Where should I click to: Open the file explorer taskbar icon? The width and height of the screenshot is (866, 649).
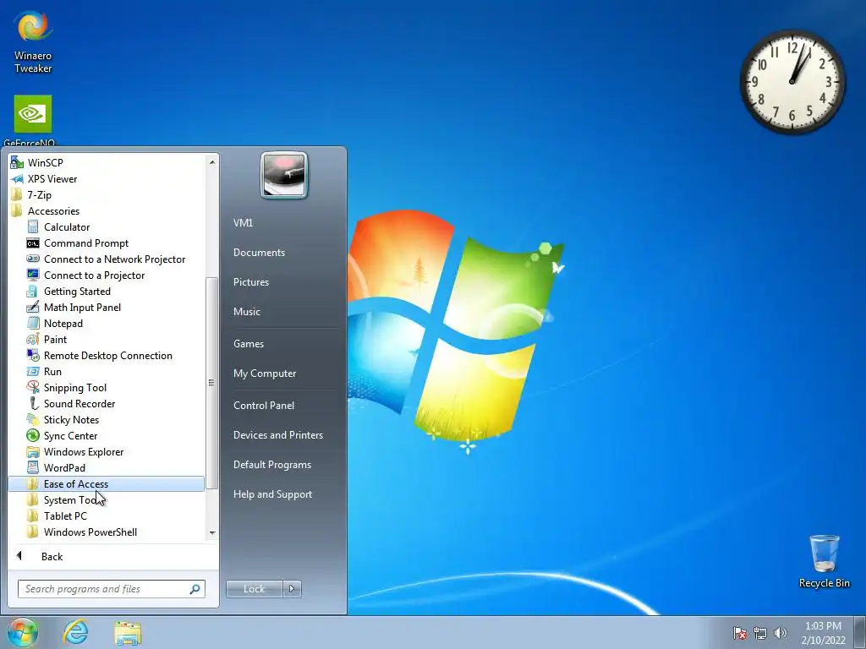128,632
